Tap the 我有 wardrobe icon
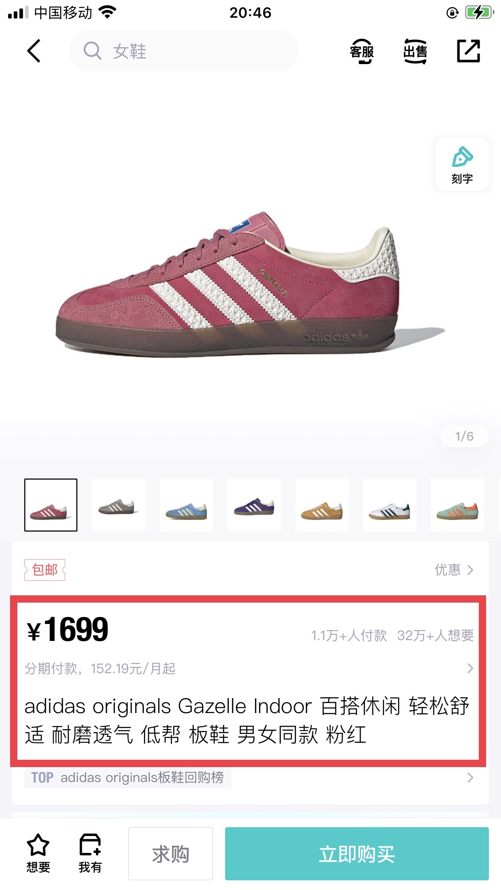The height and width of the screenshot is (890, 501). point(90,853)
